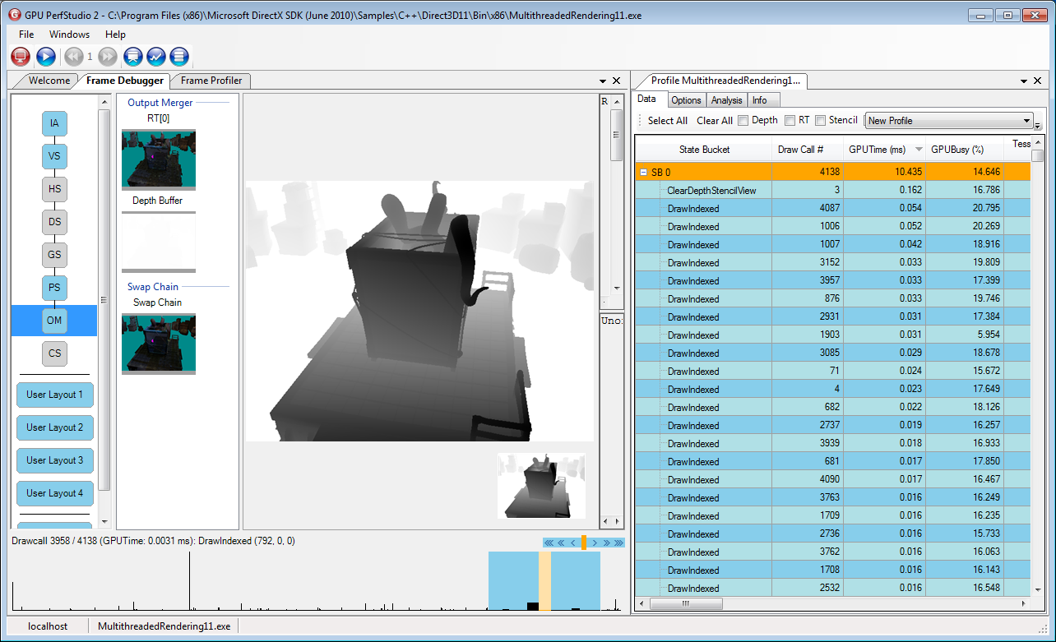This screenshot has width=1056, height=642.
Task: Click the stacked-layers toolbar icon
Action: (x=179, y=57)
